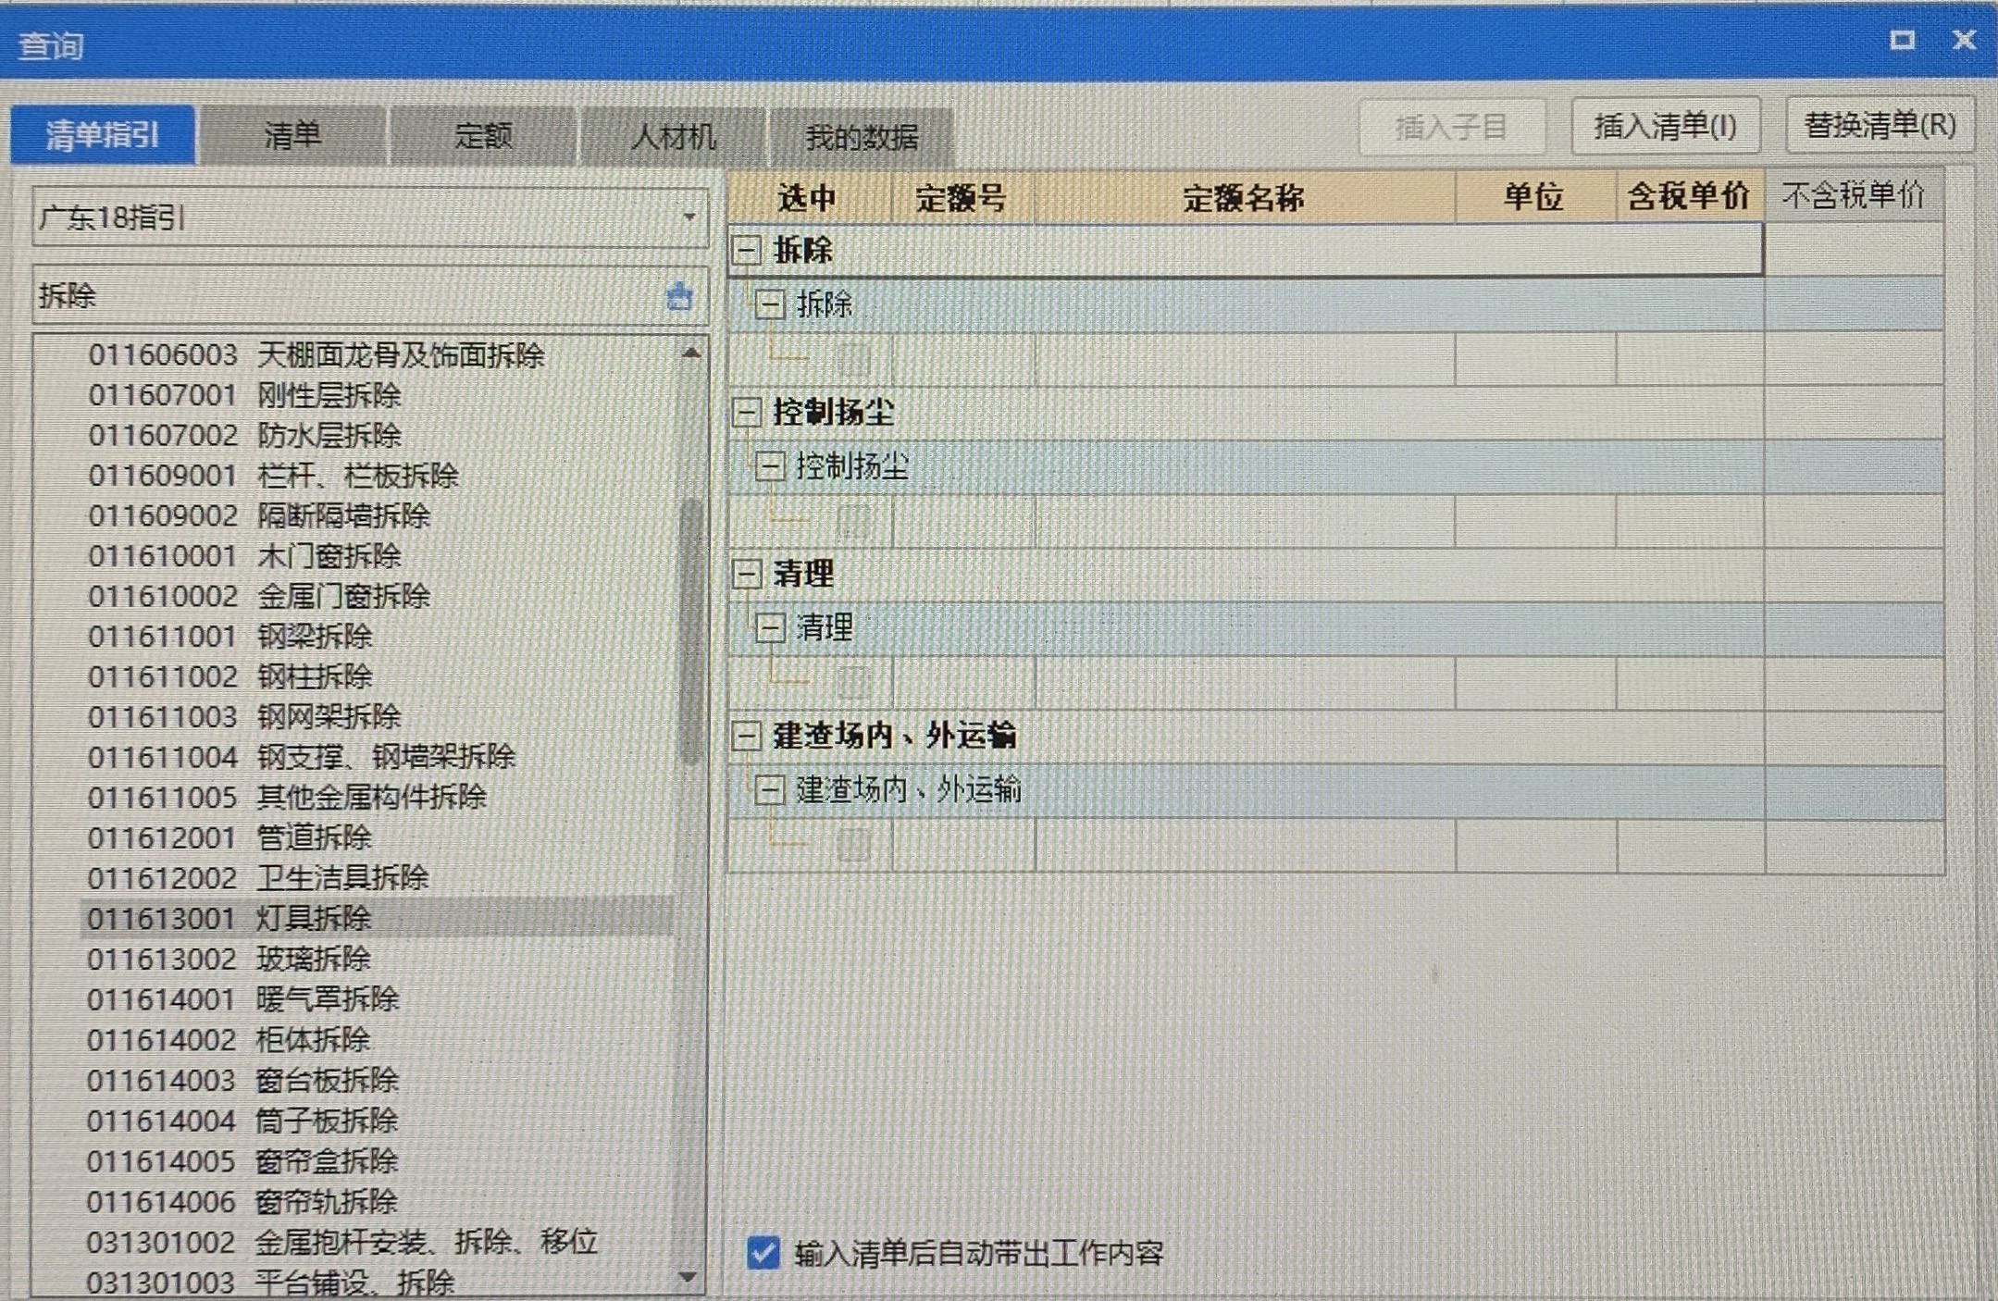The width and height of the screenshot is (1998, 1301).
Task: Select 011611002 钢柱拆除
Action: (x=230, y=676)
